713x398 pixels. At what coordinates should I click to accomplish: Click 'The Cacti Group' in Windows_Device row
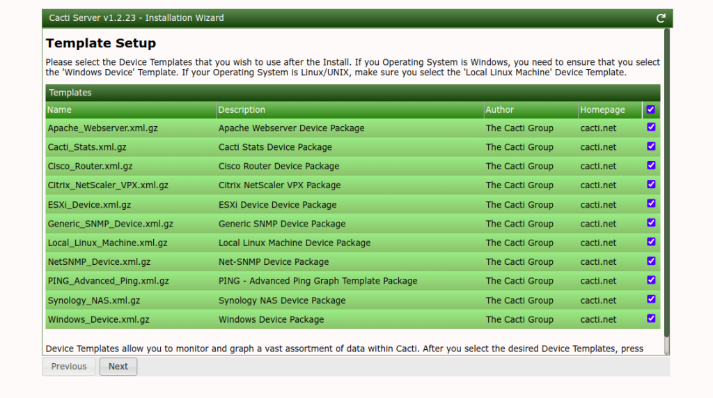[519, 320]
